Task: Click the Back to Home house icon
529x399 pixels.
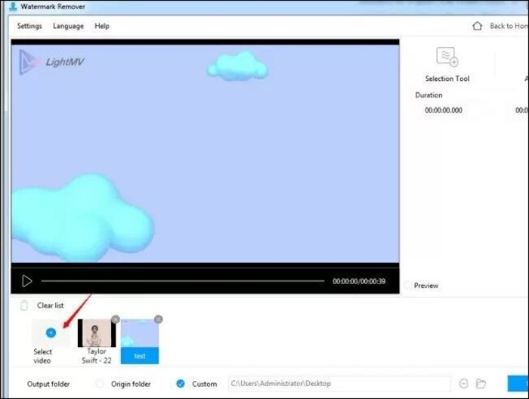Action: click(x=477, y=26)
